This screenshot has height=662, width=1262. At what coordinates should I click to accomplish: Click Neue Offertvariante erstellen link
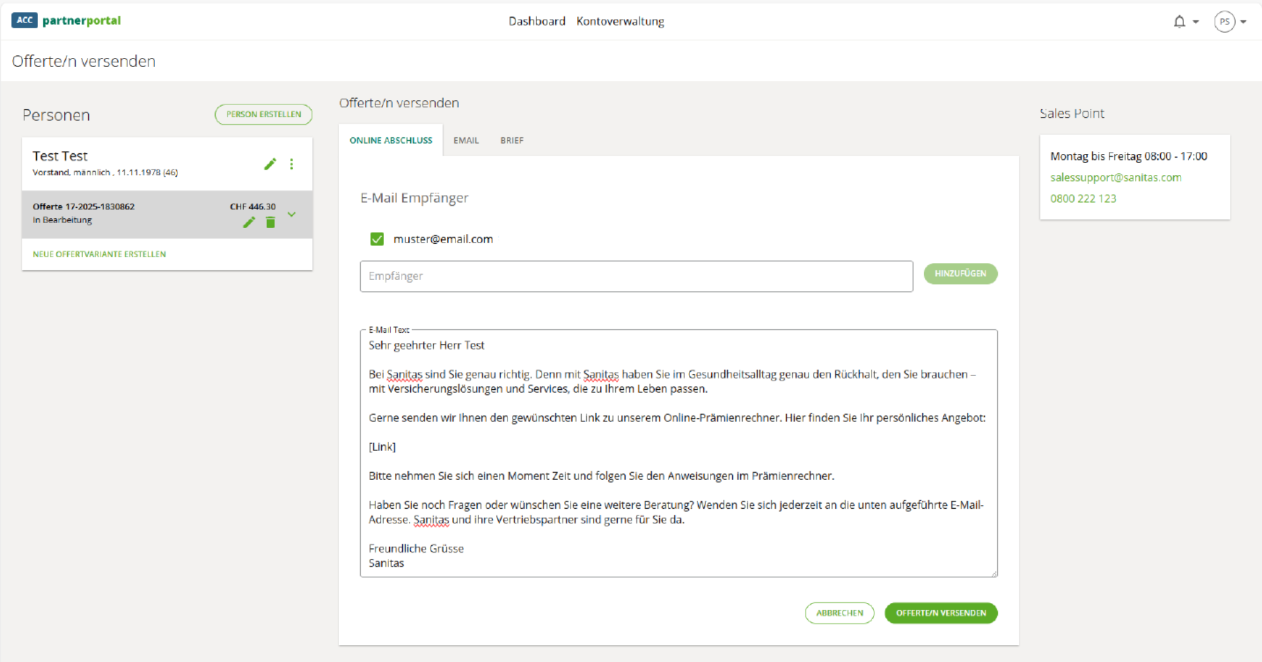coord(99,254)
